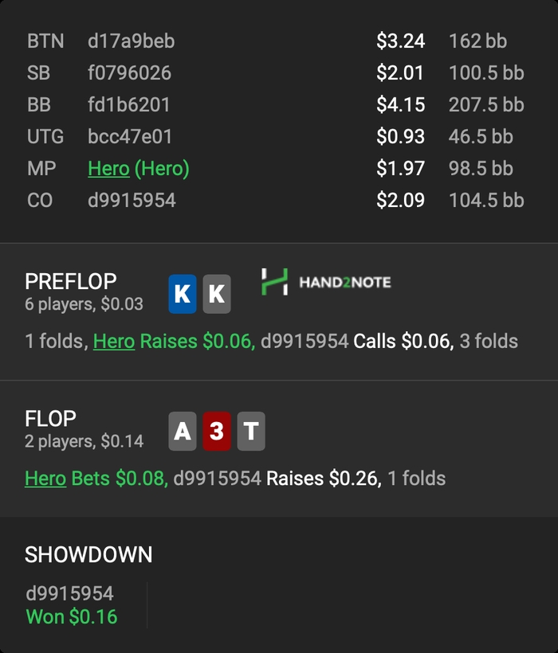The height and width of the screenshot is (653, 558).
Task: Click the SHOWDOWN section header
Action: click(88, 555)
